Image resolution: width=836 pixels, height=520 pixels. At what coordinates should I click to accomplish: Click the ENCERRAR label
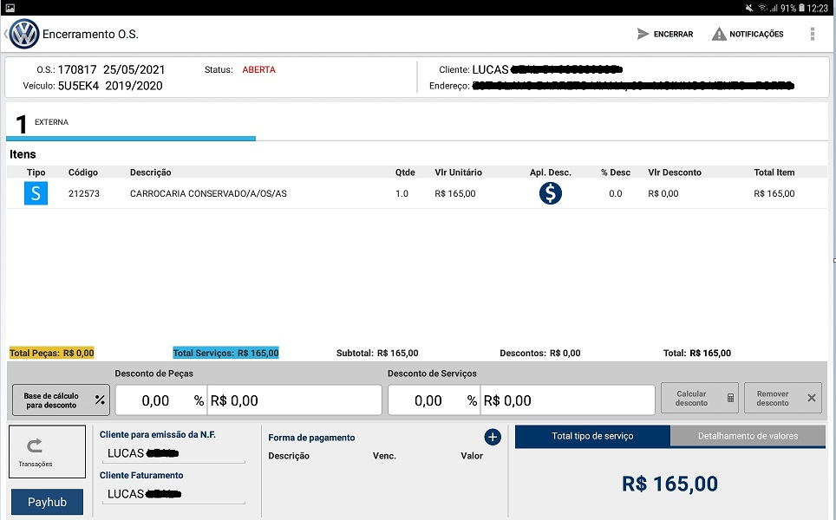tap(673, 34)
